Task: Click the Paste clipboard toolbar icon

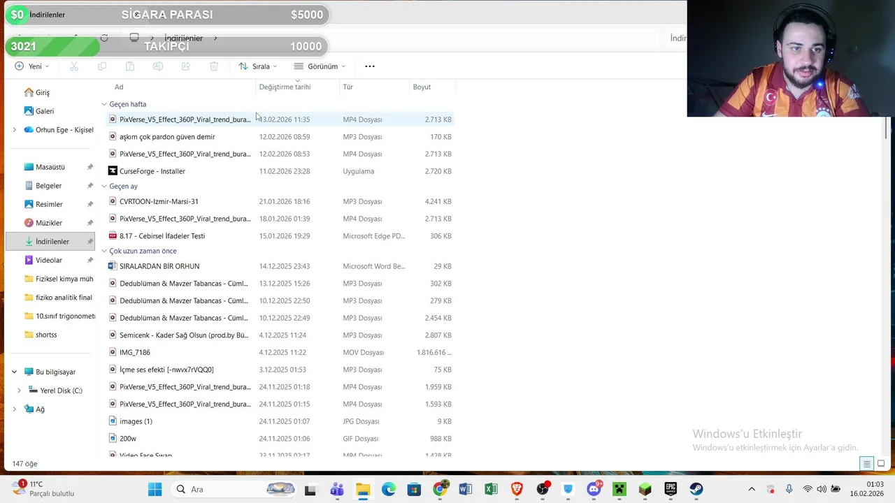Action: (130, 66)
